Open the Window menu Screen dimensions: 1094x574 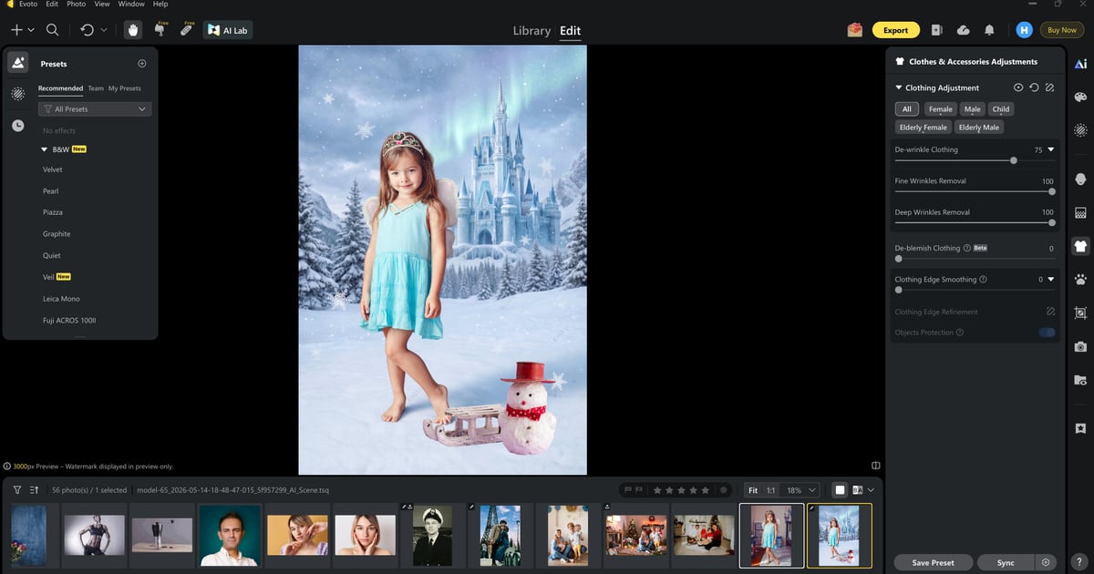point(131,5)
